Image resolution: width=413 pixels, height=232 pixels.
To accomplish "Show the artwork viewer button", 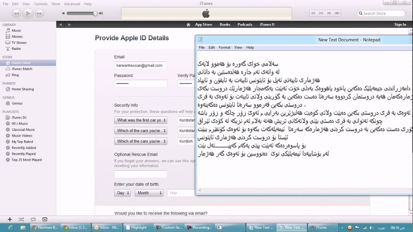I will tap(45, 219).
